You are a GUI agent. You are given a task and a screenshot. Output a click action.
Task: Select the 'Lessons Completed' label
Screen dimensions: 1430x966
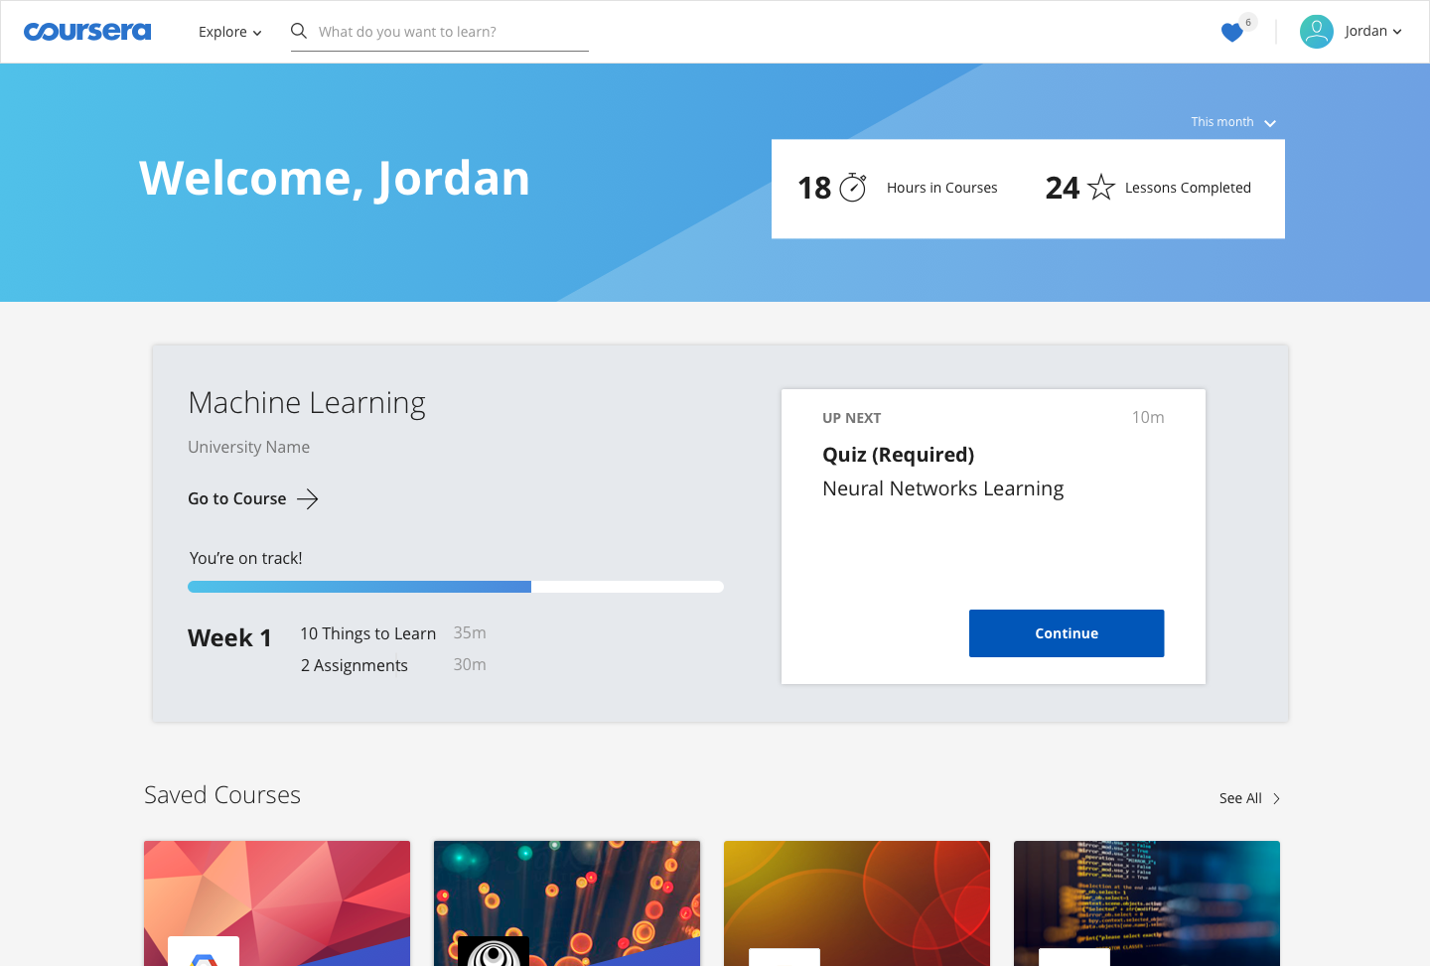tap(1188, 188)
